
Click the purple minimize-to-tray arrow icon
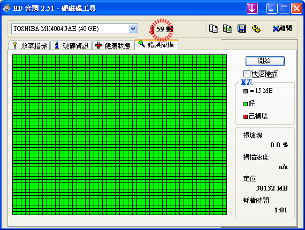(x=252, y=9)
